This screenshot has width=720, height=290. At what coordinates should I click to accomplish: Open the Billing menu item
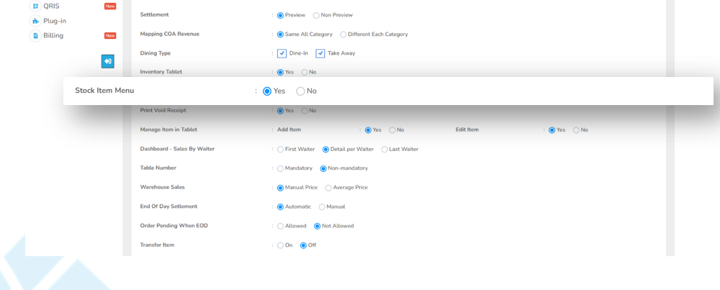pyautogui.click(x=53, y=35)
